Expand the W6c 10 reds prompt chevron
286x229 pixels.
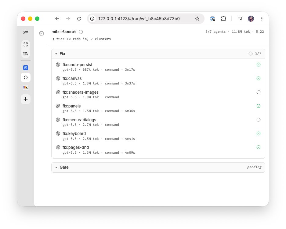[x=53, y=39]
